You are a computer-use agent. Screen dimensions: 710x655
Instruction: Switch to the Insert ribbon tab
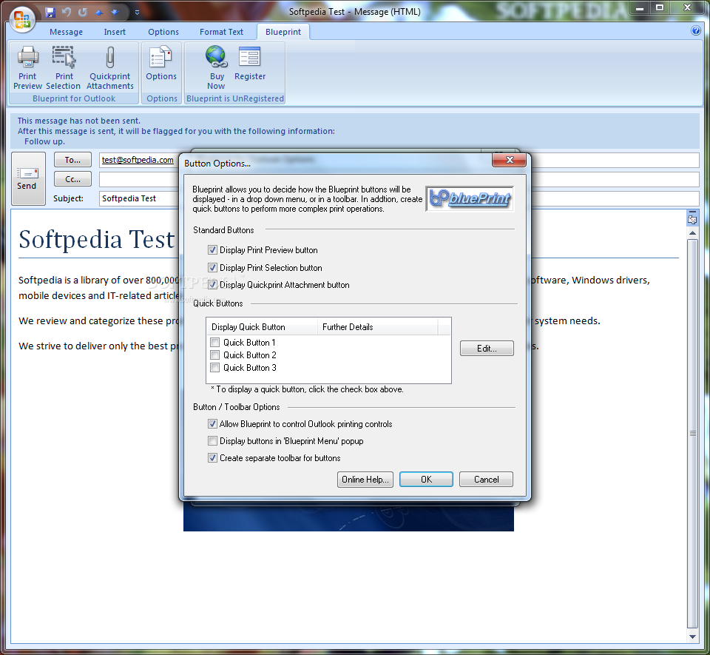pyautogui.click(x=115, y=32)
